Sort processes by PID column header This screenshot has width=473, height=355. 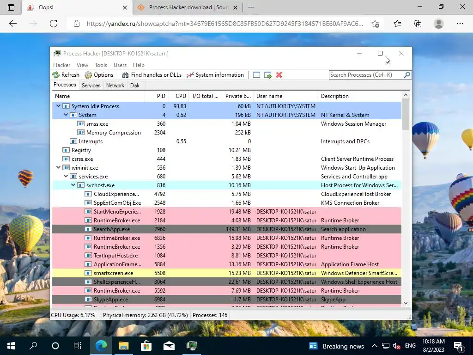(157, 96)
